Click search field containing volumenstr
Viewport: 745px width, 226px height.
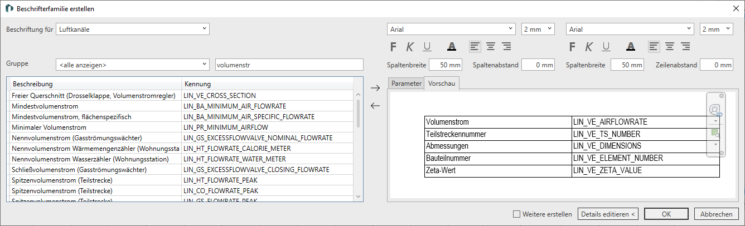coord(289,65)
